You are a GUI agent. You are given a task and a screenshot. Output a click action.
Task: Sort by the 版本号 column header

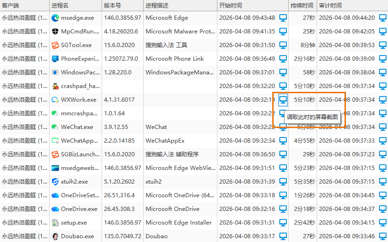click(x=122, y=6)
